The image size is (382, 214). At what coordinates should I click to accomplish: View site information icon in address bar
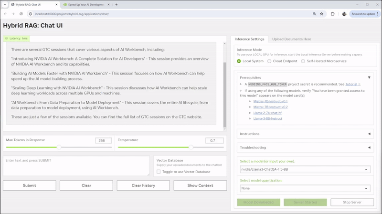tap(31, 14)
